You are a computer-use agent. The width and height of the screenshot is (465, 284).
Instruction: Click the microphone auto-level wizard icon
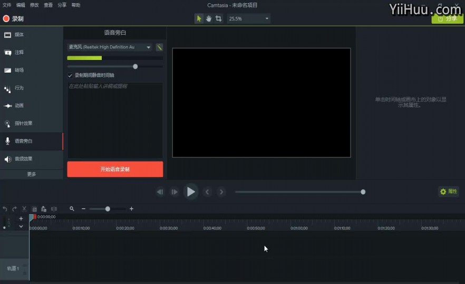(159, 47)
